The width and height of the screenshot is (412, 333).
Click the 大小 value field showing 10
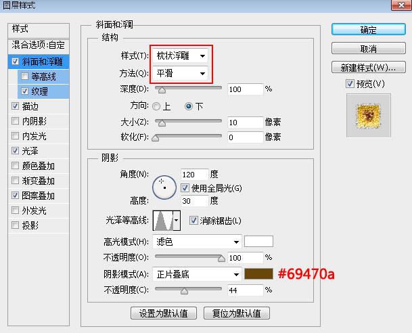tap(245, 123)
